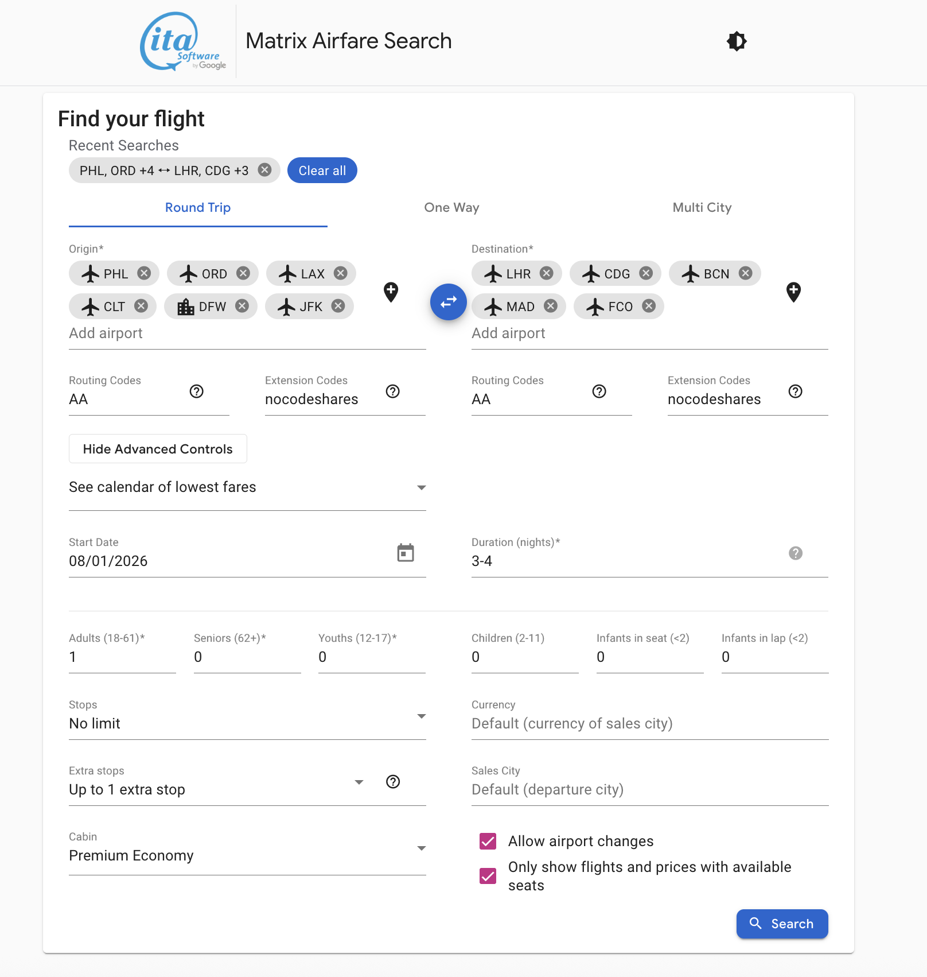927x977 pixels.
Task: Uncheck Only show flights with available seats
Action: (488, 876)
